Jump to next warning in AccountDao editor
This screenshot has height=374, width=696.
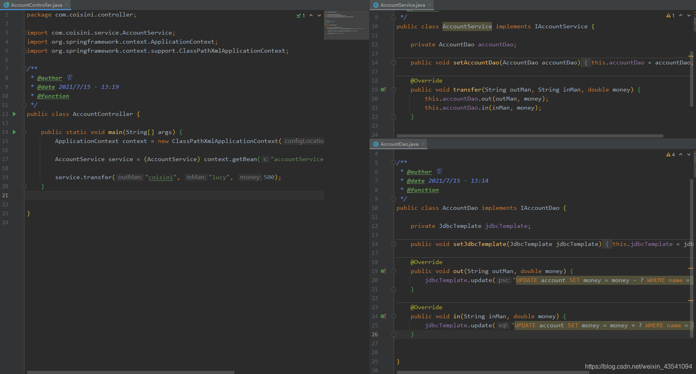coord(689,154)
